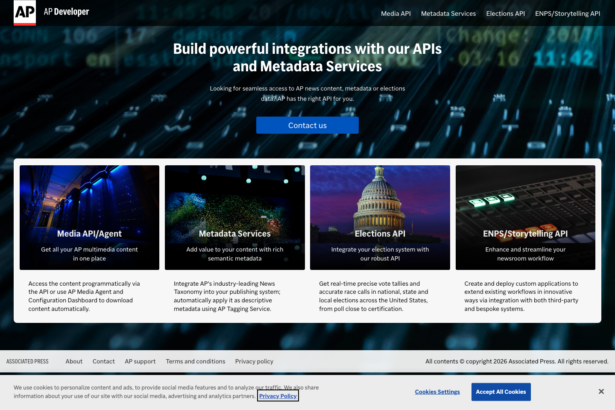Screen dimensions: 615x410
Task: Open the Privacy Policy link in the banner
Action: pos(278,396)
